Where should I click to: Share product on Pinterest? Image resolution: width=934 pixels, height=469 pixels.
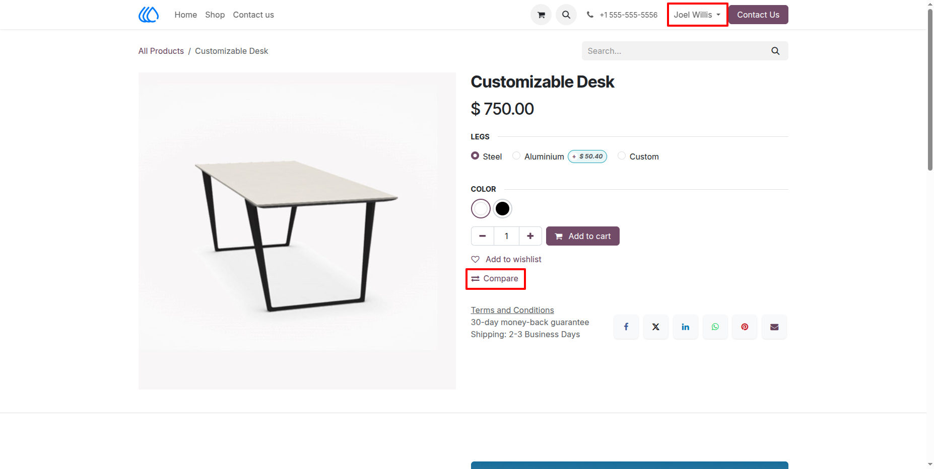click(745, 327)
